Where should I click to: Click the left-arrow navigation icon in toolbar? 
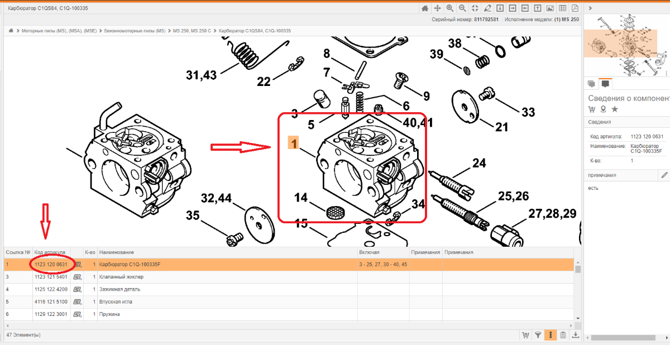pyautogui.click(x=525, y=8)
